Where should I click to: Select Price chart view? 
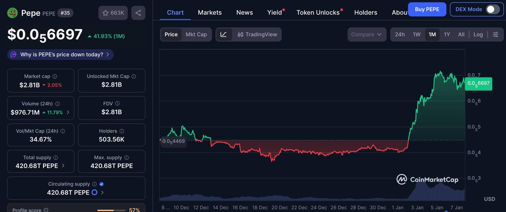[x=171, y=34]
